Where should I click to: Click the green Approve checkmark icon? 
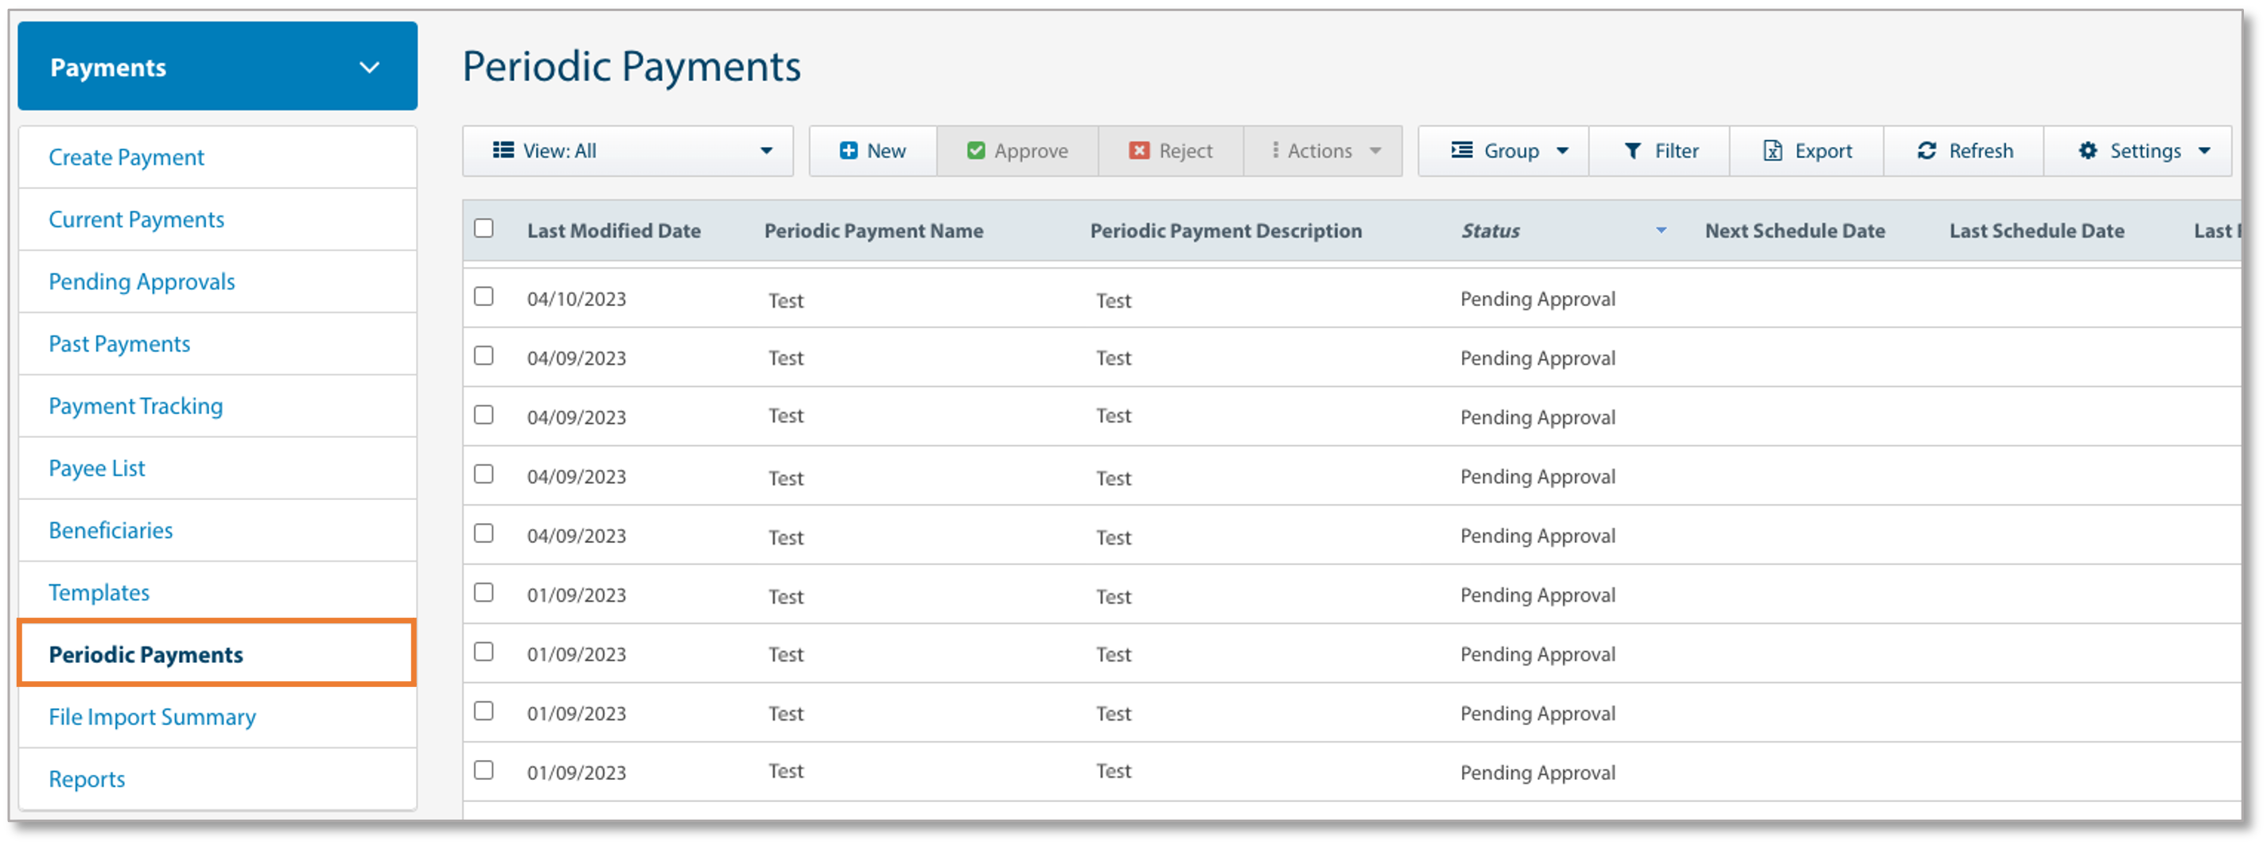tap(975, 150)
